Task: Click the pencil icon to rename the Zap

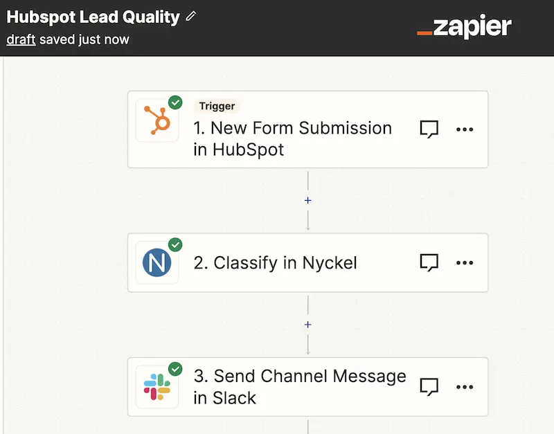Action: pyautogui.click(x=191, y=16)
